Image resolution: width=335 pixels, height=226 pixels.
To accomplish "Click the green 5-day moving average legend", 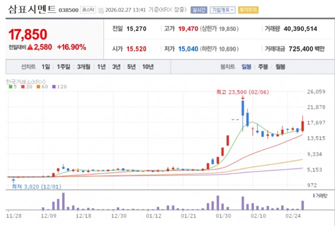I will [12, 86].
